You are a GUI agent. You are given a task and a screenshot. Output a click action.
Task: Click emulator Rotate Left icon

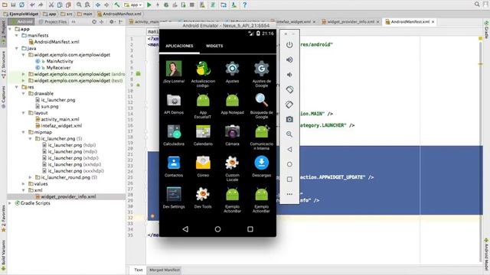tap(289, 89)
